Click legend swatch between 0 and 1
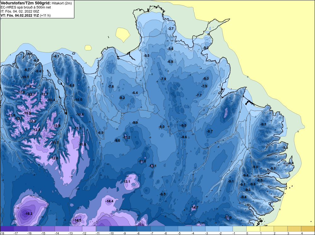This screenshot has width=315, height=235. click(x=253, y=229)
